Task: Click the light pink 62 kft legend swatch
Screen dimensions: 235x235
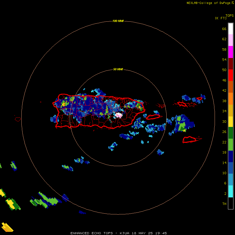Action: pyautogui.click(x=231, y=40)
